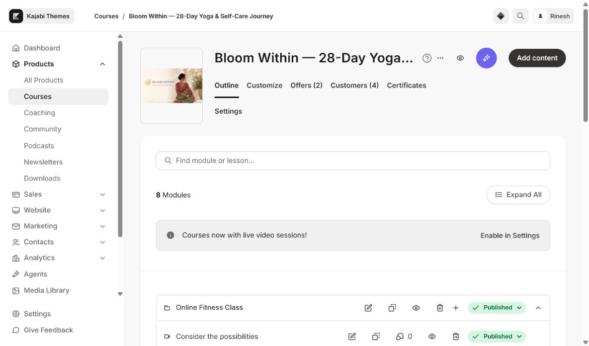Launch the purple AI sparkle assistant button
Screen dimensions: 589x346
point(486,58)
